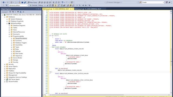The image size is (173, 97).
Task: Undo the last edit with Undo icon
Action: [62, 2]
